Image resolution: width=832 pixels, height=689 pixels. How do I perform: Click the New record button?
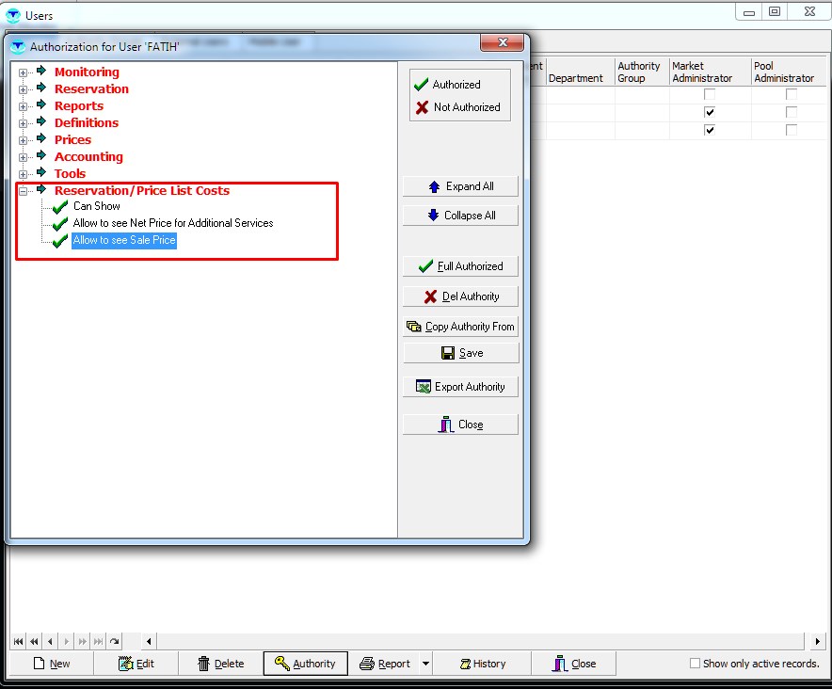51,664
